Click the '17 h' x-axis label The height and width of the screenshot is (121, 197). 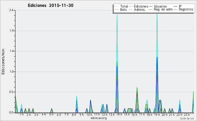pyautogui.click(x=142, y=114)
